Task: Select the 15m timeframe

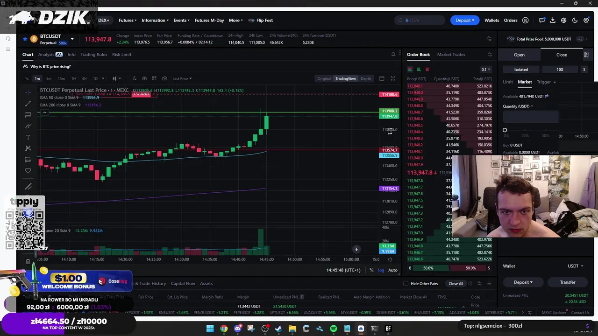Action: 61,78
